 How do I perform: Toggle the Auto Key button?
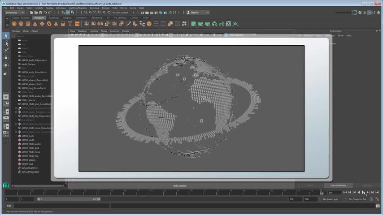coord(371,199)
